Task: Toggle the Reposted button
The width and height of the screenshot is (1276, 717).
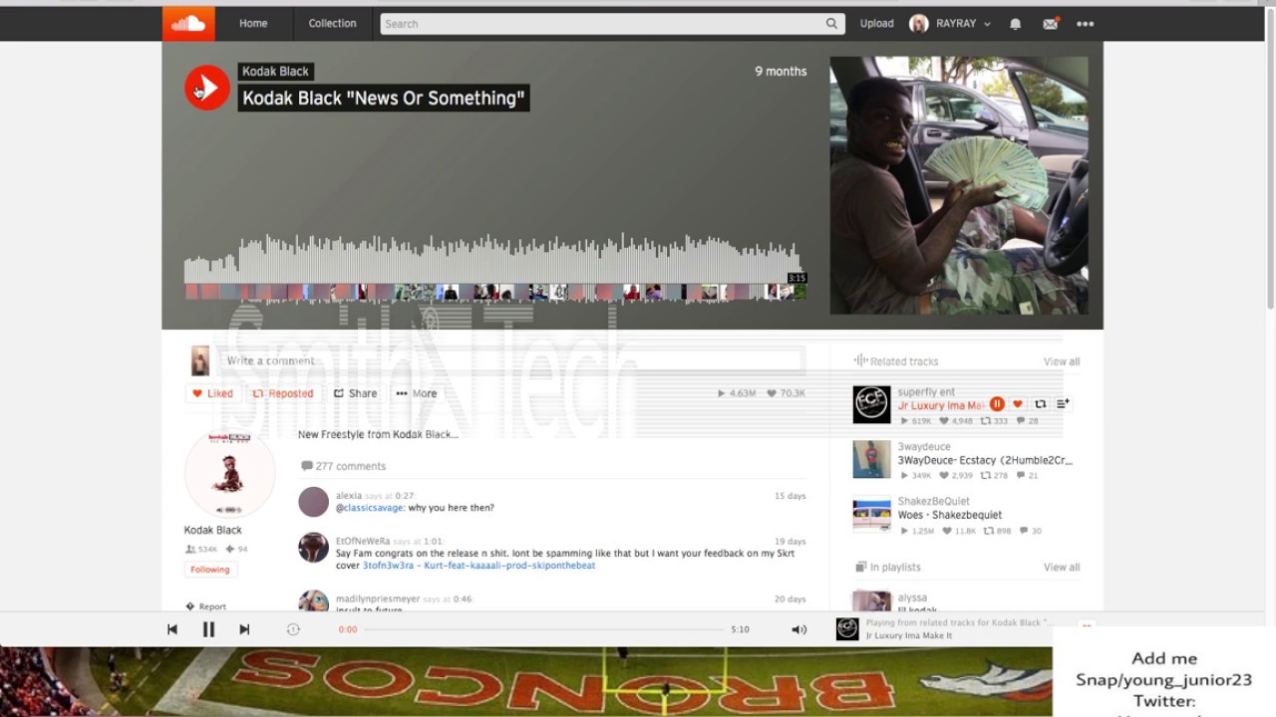Action: point(283,393)
